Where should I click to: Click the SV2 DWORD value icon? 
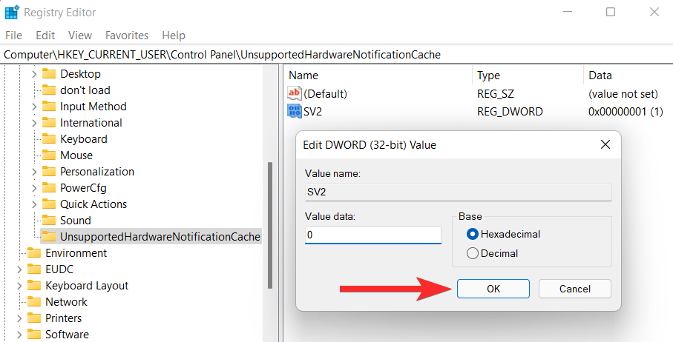(x=295, y=112)
